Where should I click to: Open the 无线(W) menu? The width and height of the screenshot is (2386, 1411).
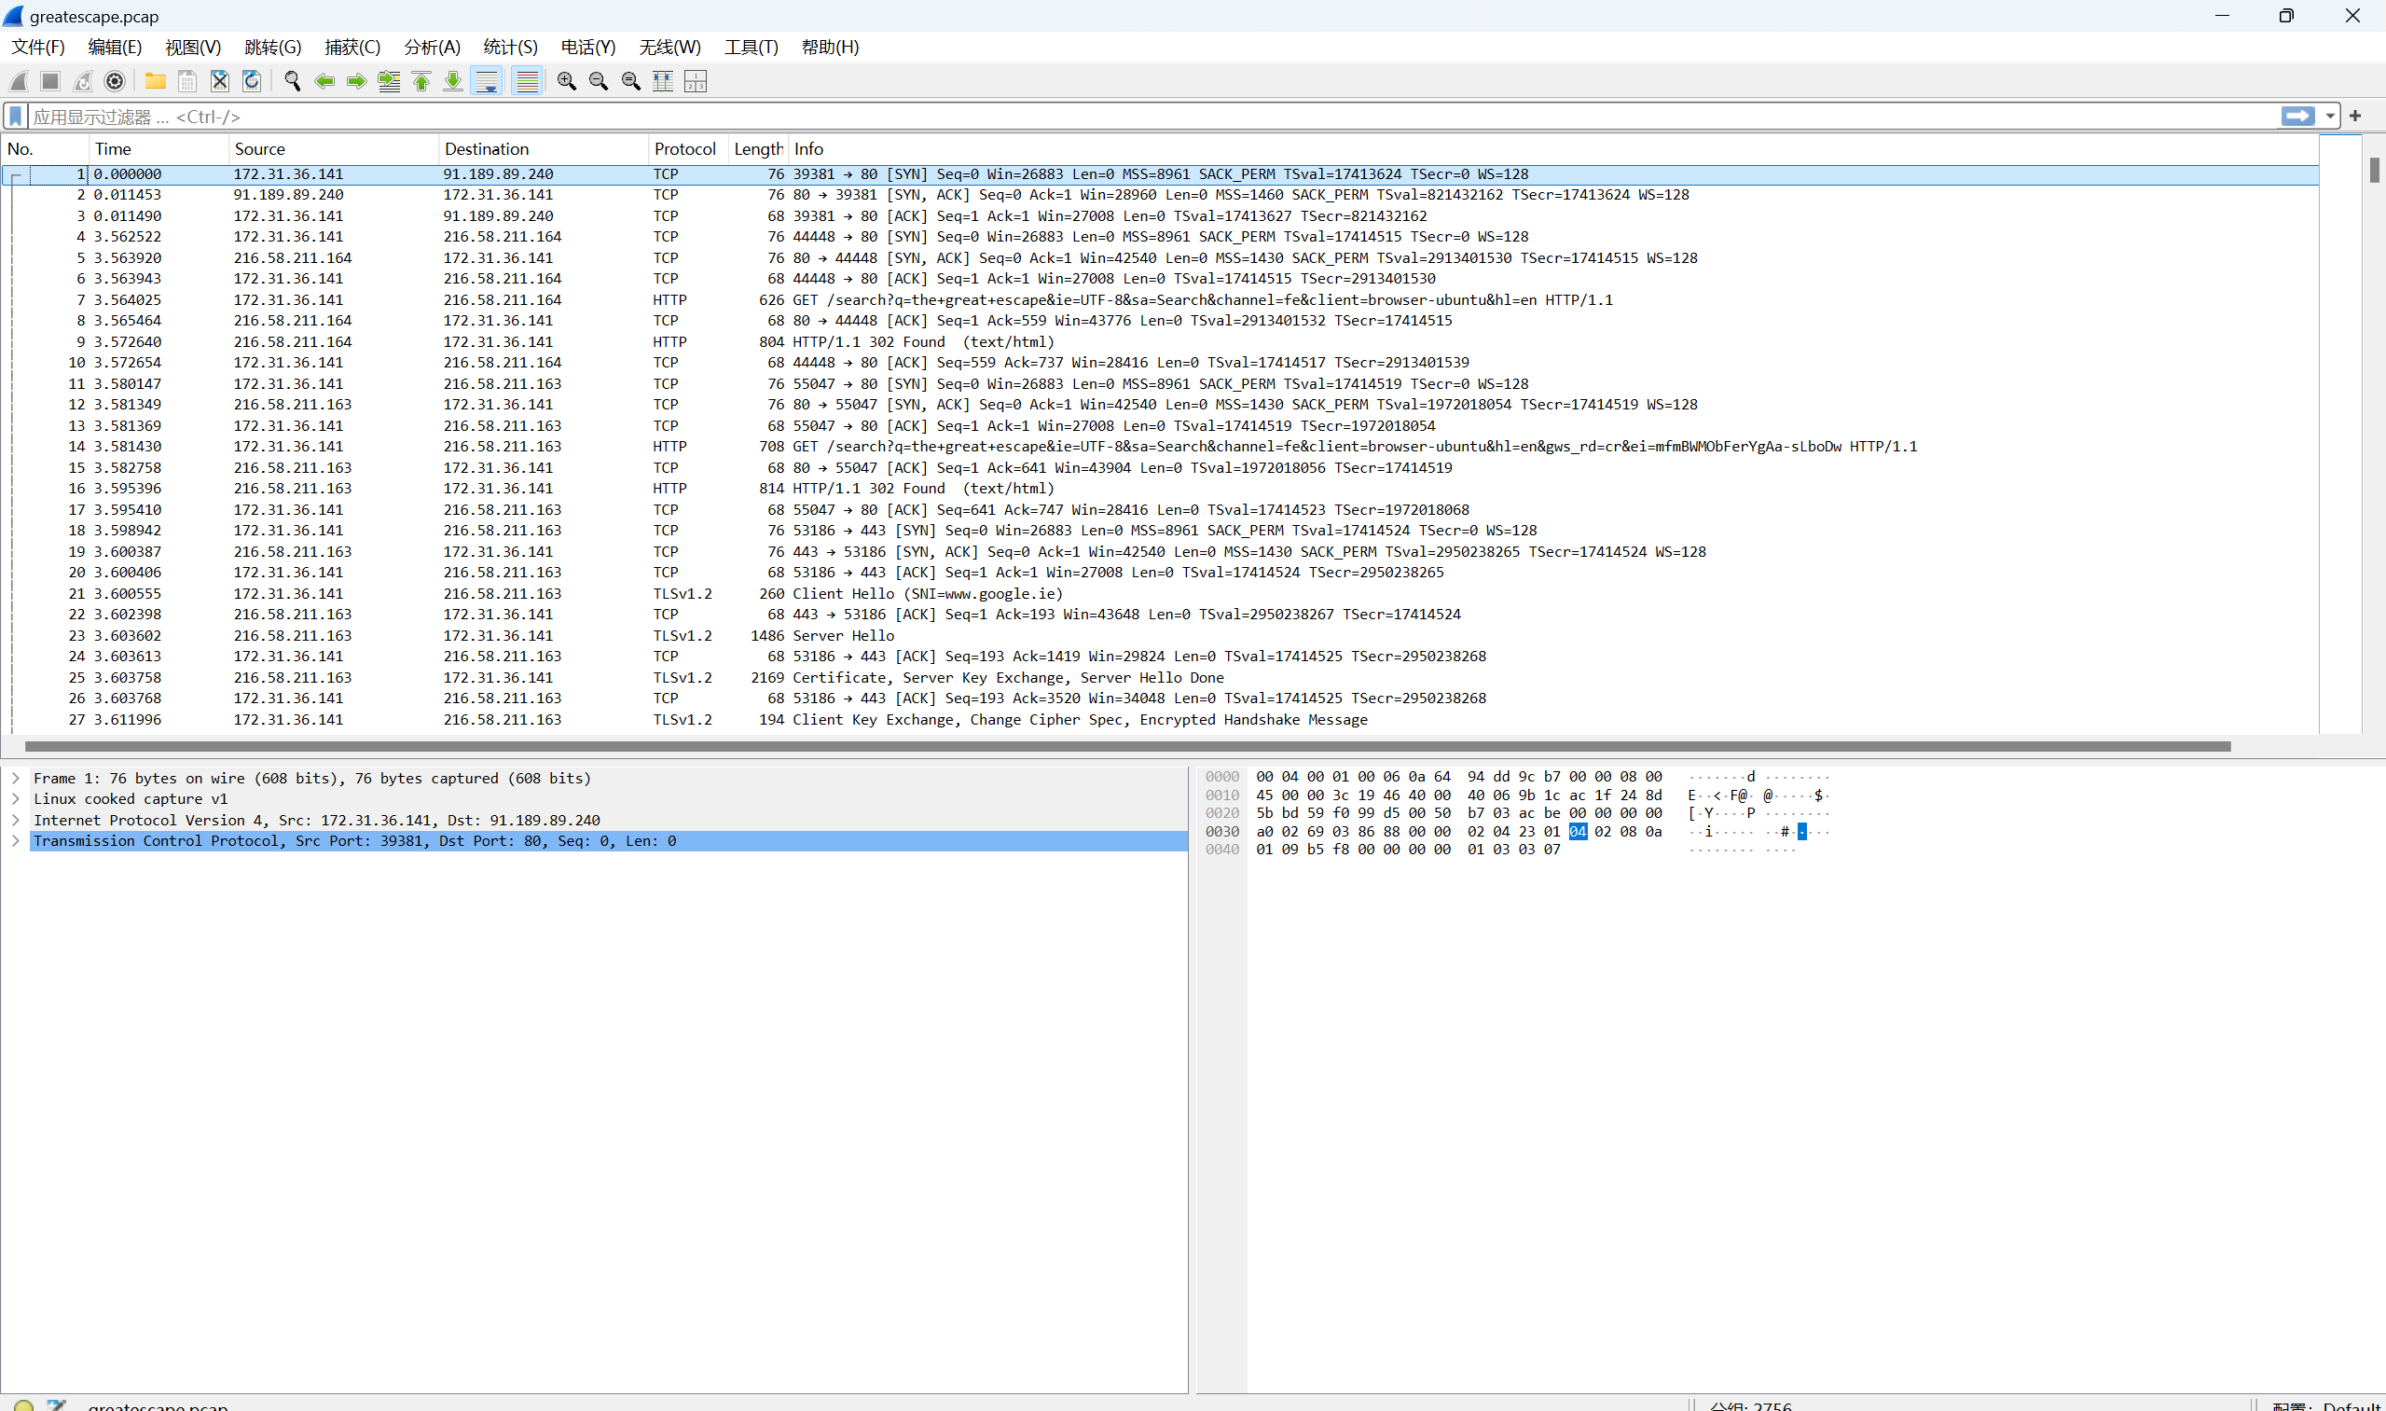[670, 48]
